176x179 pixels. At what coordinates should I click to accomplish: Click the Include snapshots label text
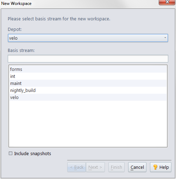pos(33,154)
